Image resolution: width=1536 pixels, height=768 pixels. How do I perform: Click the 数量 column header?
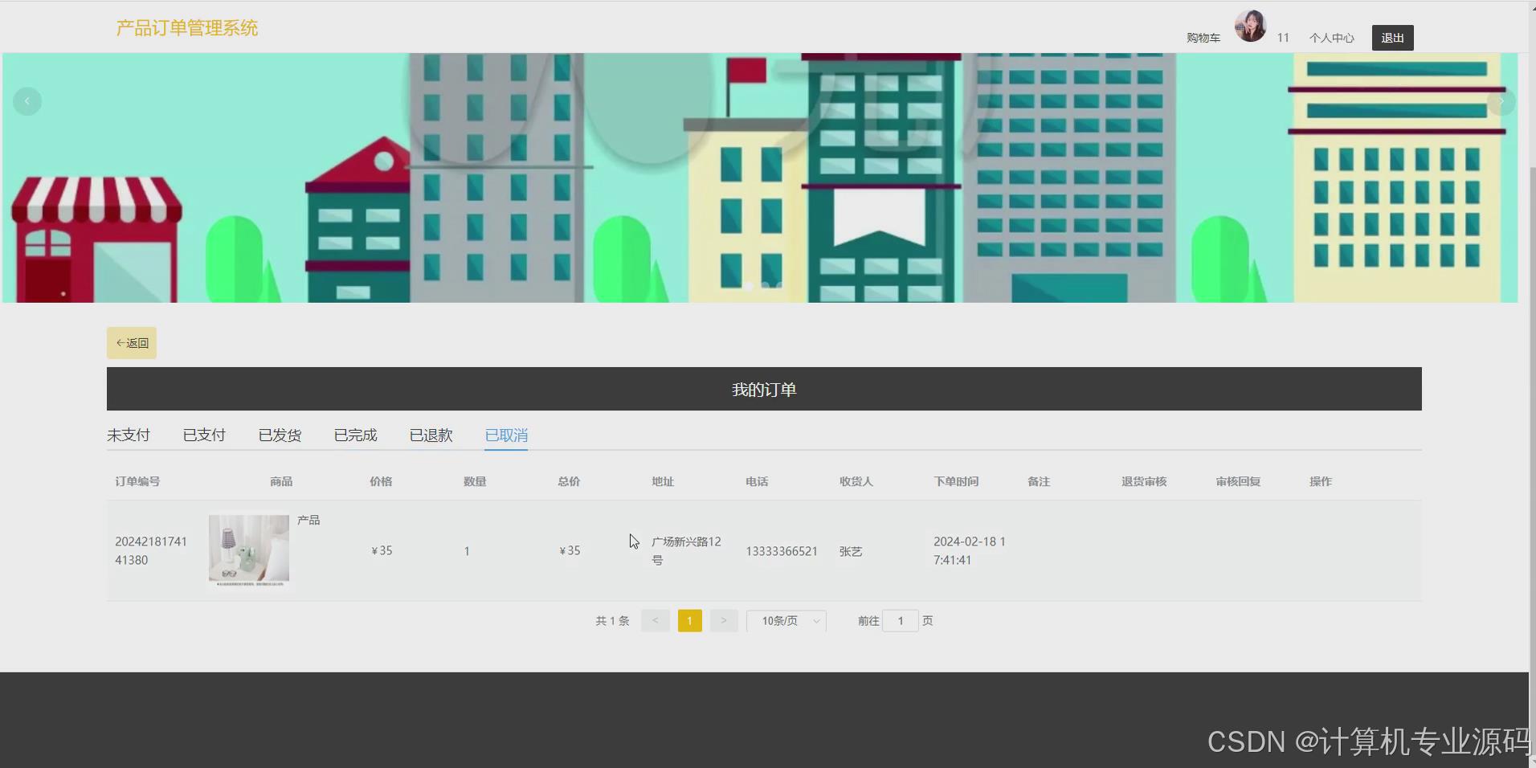[475, 481]
